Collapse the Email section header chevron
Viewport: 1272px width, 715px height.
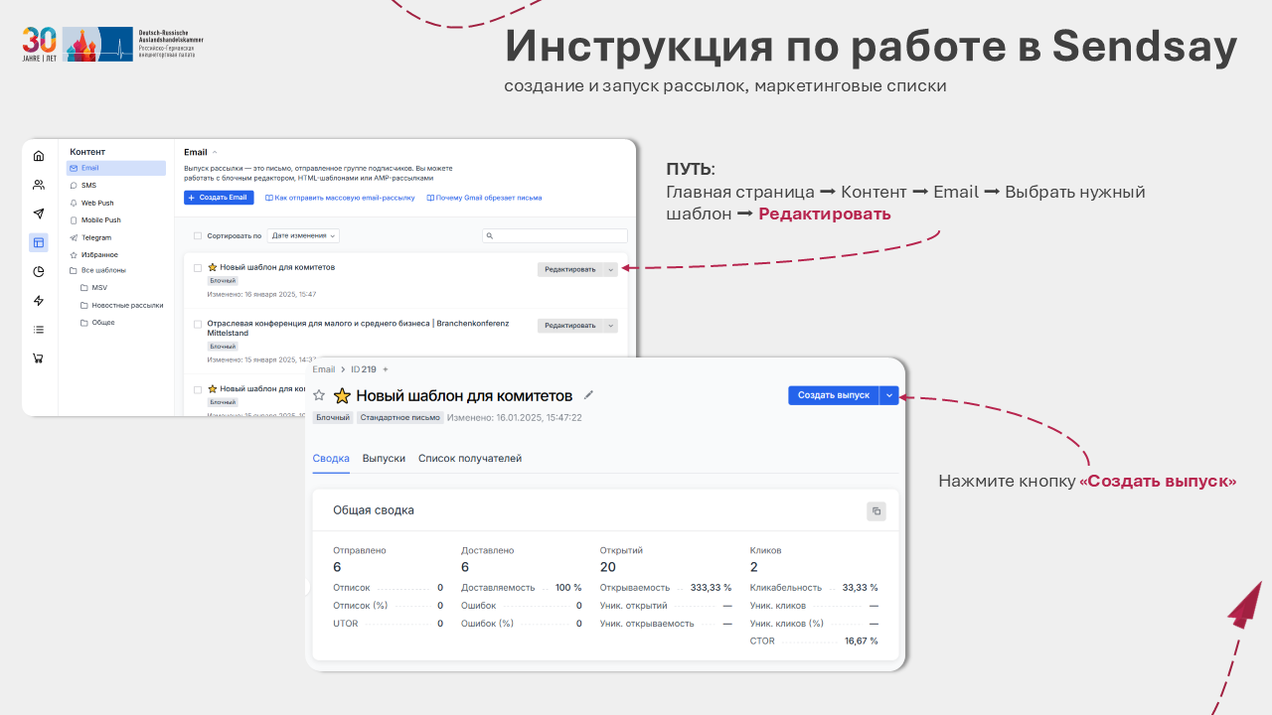pos(215,153)
